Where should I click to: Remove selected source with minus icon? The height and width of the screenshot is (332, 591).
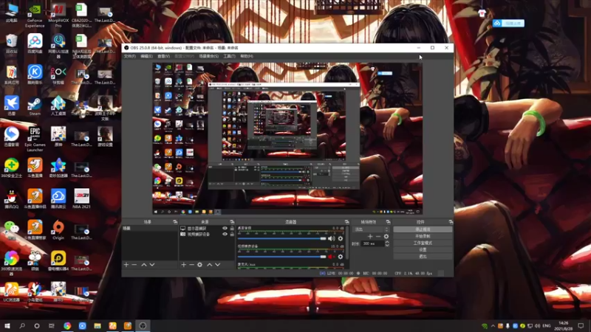[191, 265]
